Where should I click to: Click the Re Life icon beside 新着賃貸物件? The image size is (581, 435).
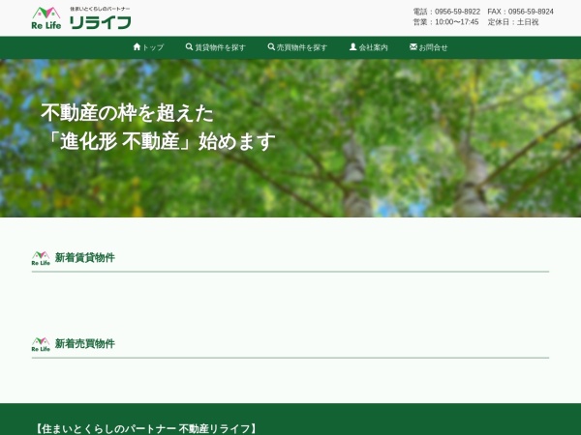[x=41, y=258]
